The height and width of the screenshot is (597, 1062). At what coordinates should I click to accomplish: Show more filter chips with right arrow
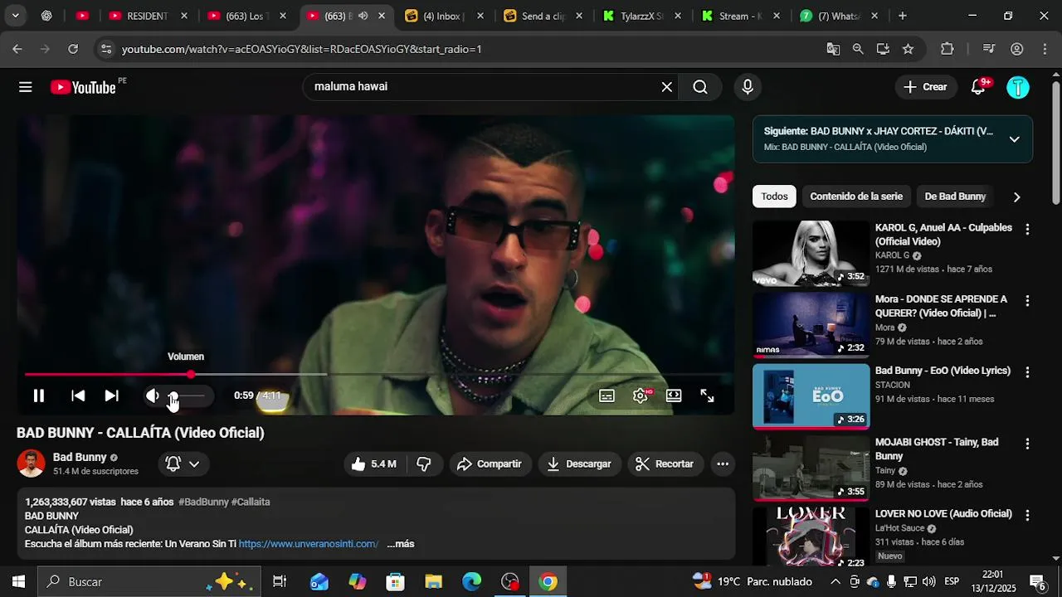1016,197
